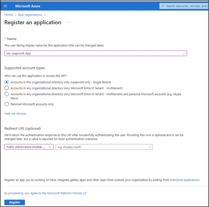Image resolution: width=209 pixels, height=207 pixels.
Task: Open the Help me choose link
Action: pos(16,114)
